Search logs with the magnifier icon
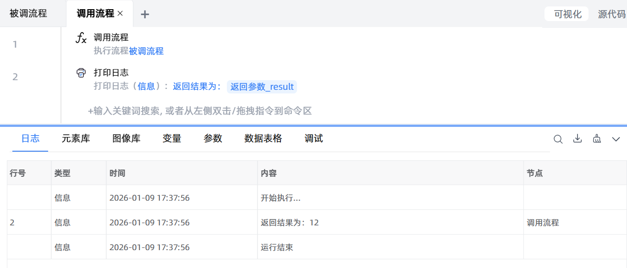 [x=558, y=139]
